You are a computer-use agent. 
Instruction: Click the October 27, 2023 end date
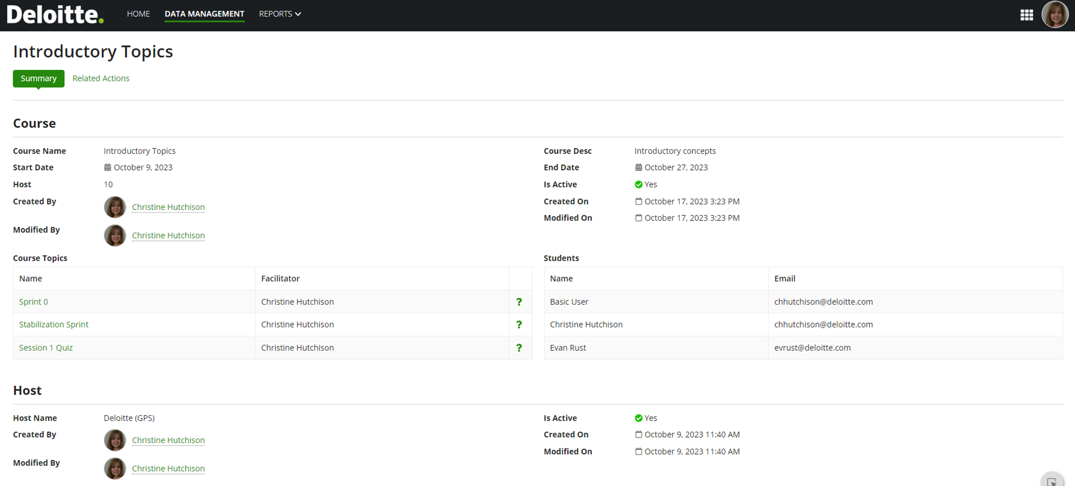coord(676,167)
